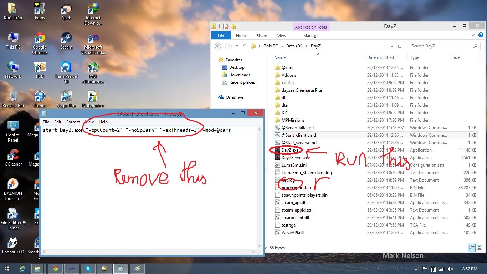487x274 pixels.
Task: Launch Notepad++ desktop shortcut
Action: 93,99
